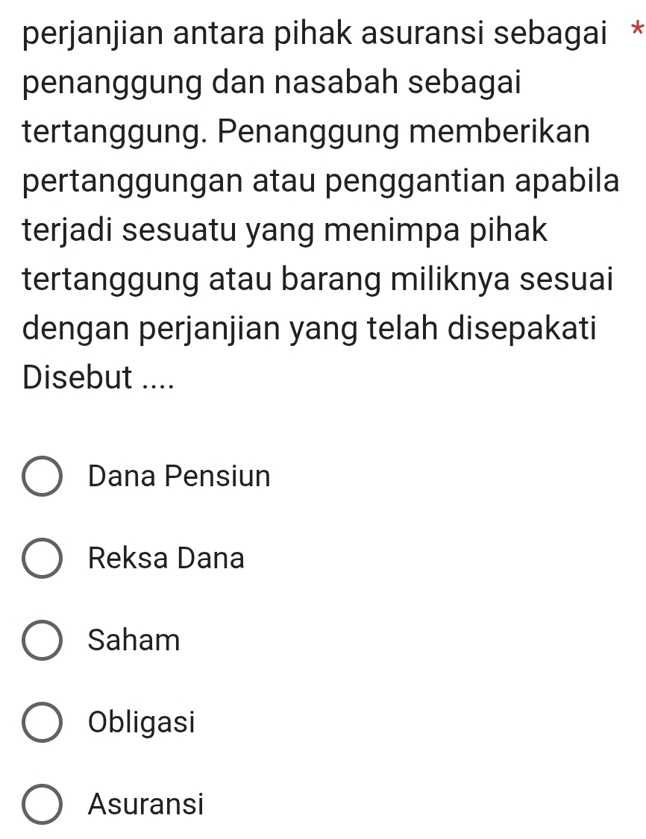Click the line 'terjadi sesuatu yang menimpa pihak'
The height and width of the screenshot is (839, 646).
click(x=285, y=231)
